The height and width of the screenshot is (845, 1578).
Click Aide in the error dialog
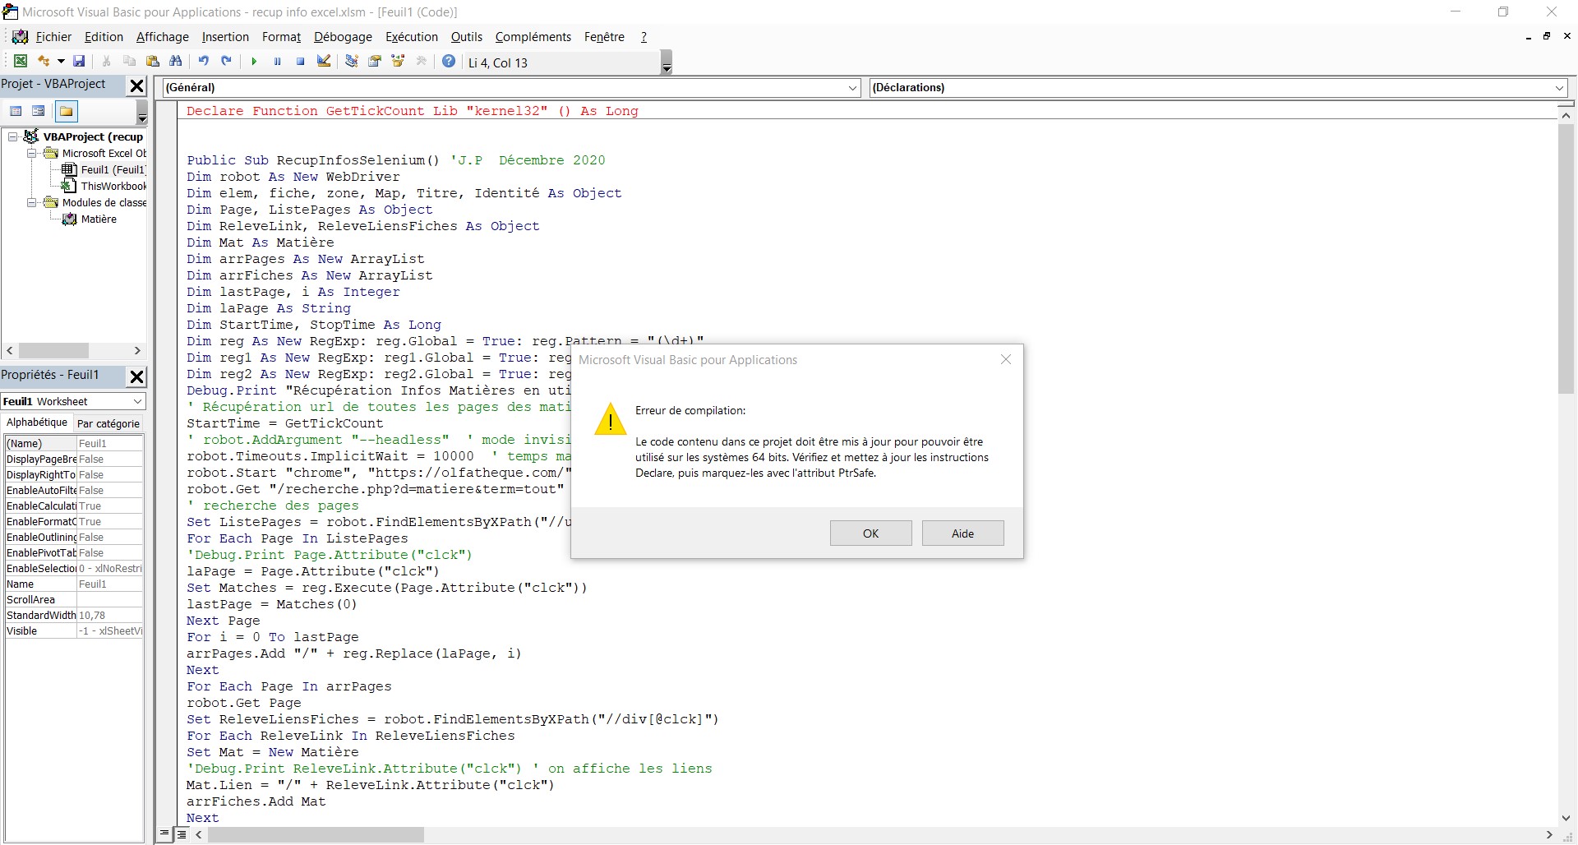(x=962, y=533)
